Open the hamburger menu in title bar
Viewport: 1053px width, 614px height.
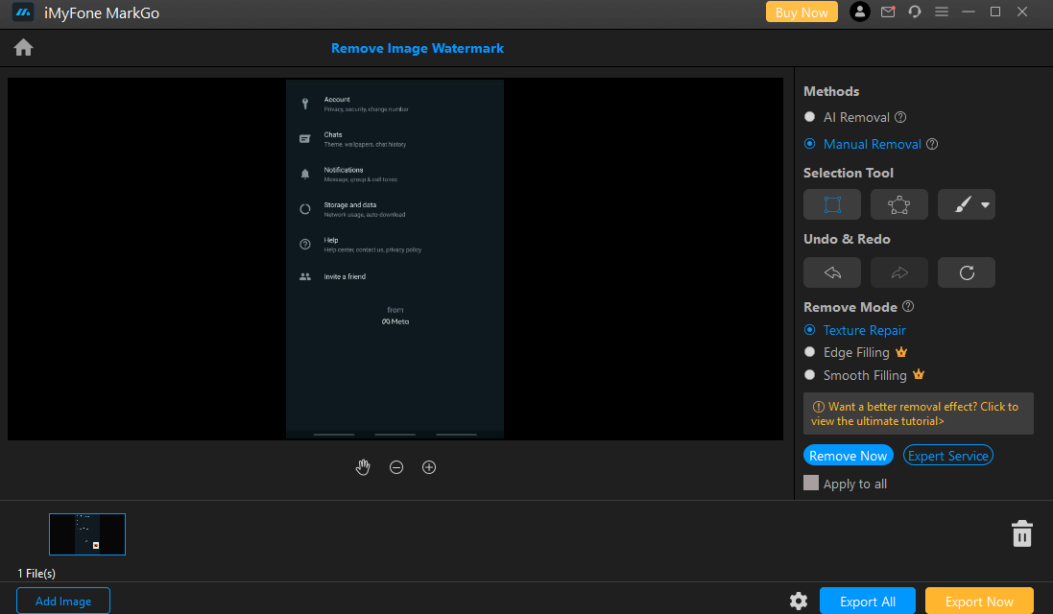coord(942,12)
